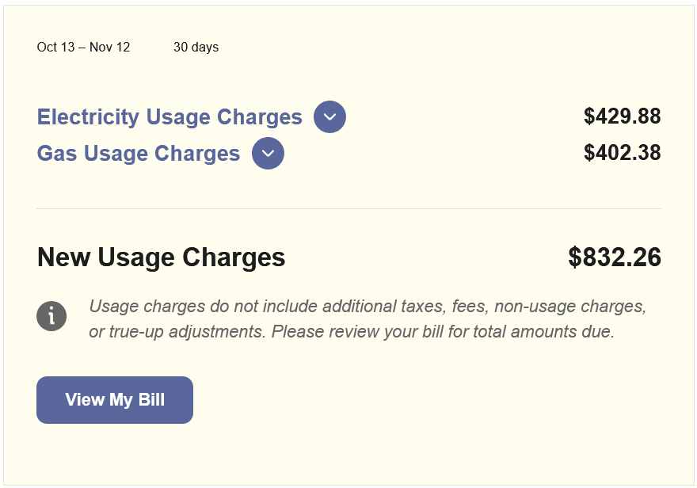Viewport: 697px width, 488px height.
Task: Click the $832.26 total amount
Action: click(x=615, y=257)
